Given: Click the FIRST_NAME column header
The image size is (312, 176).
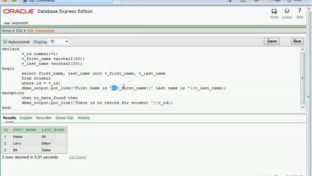Looking at the screenshot, I should click(x=25, y=130).
